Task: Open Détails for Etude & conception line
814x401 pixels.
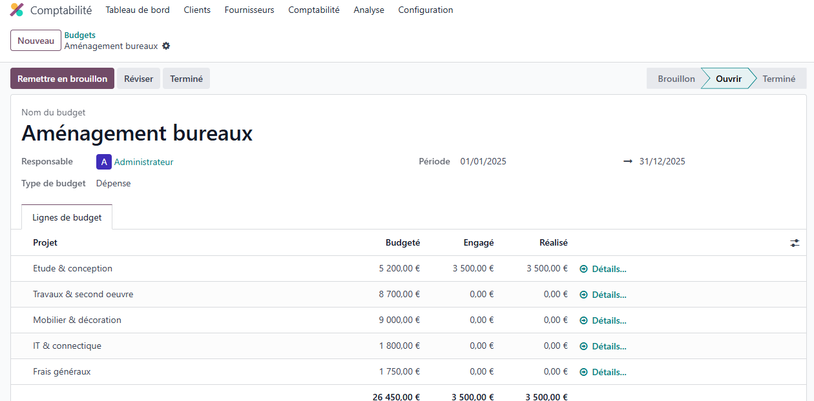Action: click(603, 269)
